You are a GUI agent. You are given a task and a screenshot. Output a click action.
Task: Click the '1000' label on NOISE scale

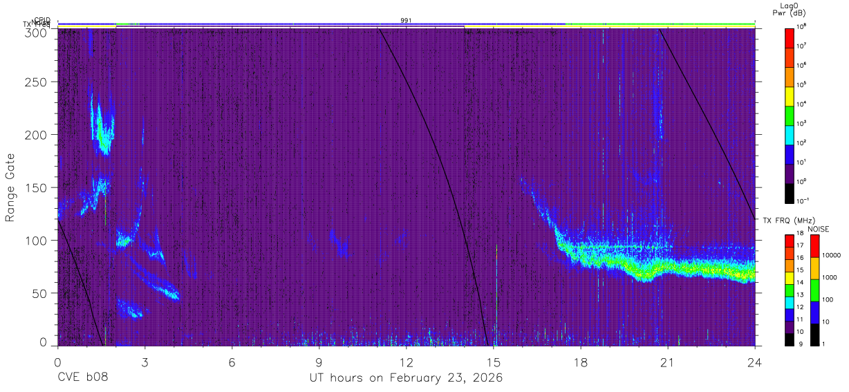pyautogui.click(x=830, y=279)
